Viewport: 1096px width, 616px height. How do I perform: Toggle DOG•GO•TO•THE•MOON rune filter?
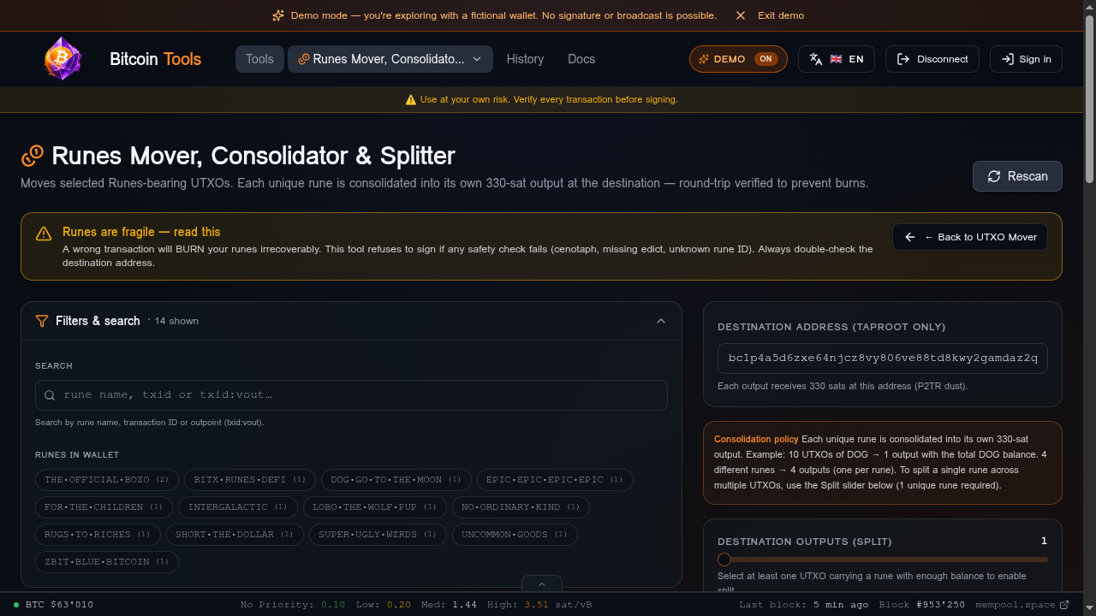[396, 480]
